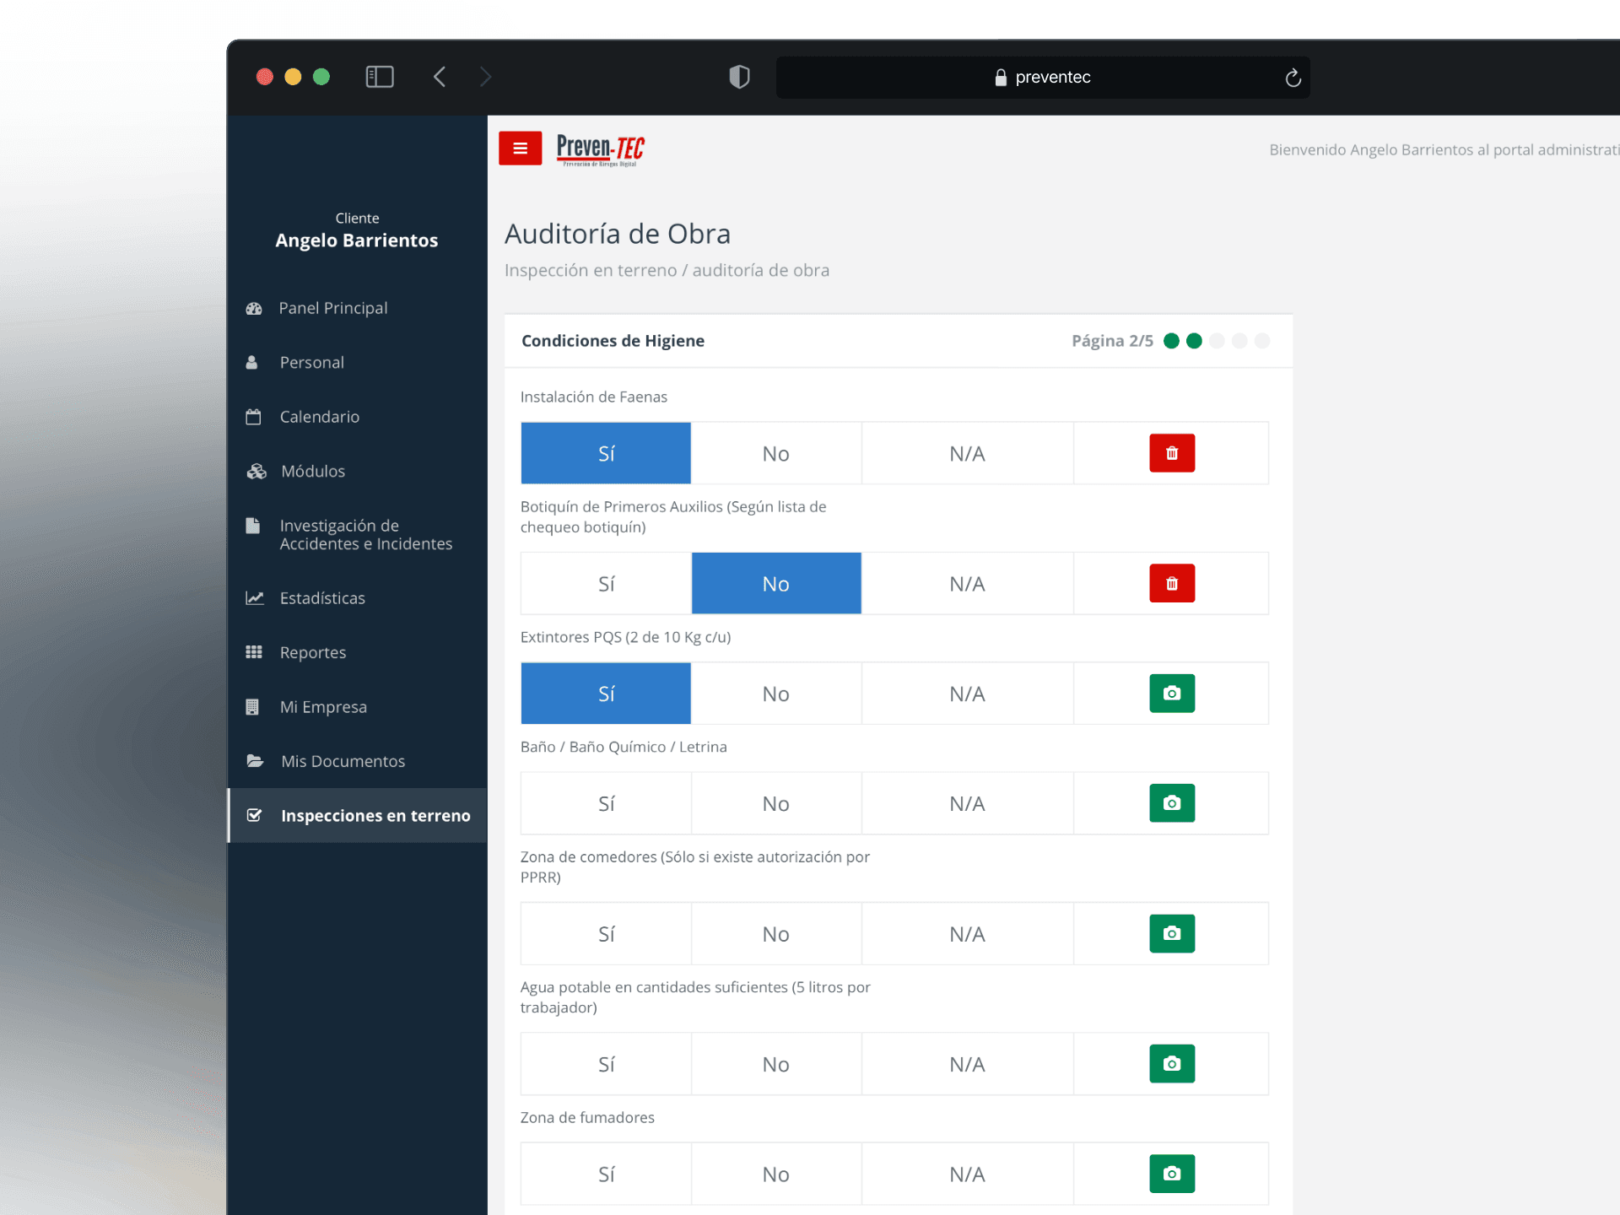
Task: Select N/A for Zona de comedores
Action: click(967, 933)
